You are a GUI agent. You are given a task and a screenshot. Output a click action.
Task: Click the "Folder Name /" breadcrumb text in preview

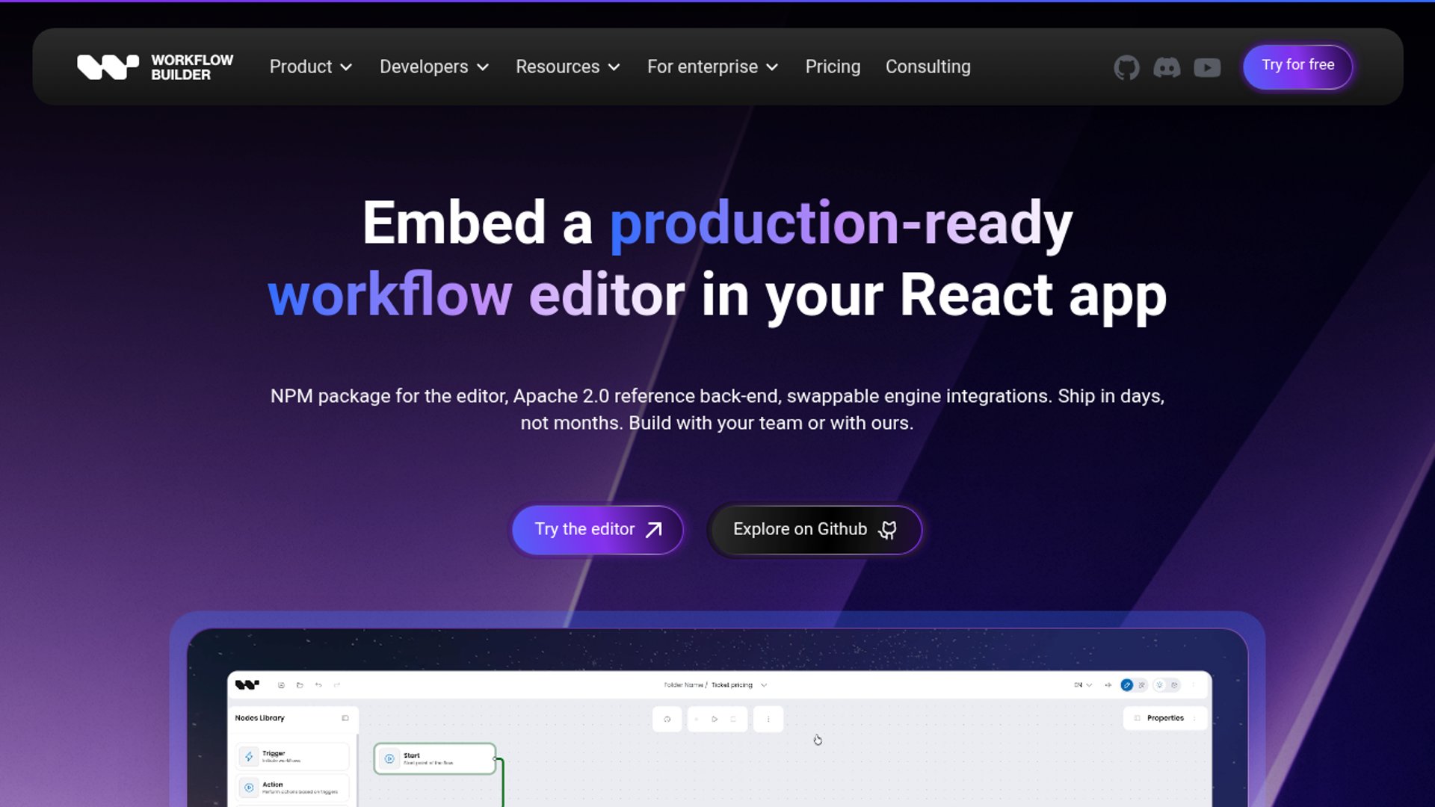click(685, 684)
